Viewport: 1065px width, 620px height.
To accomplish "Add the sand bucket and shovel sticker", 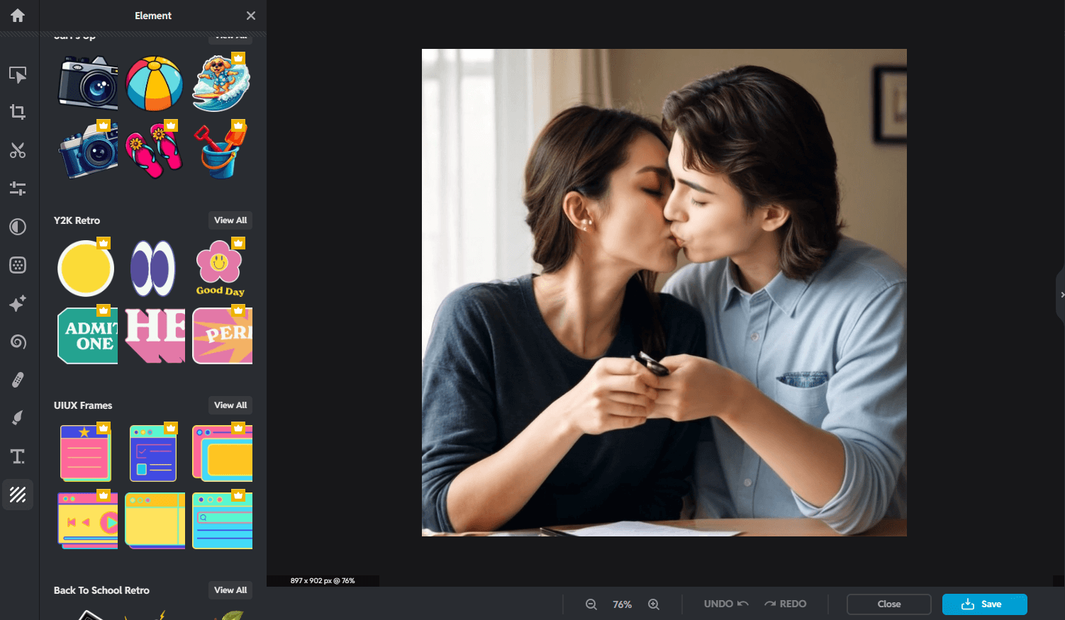I will (x=221, y=150).
